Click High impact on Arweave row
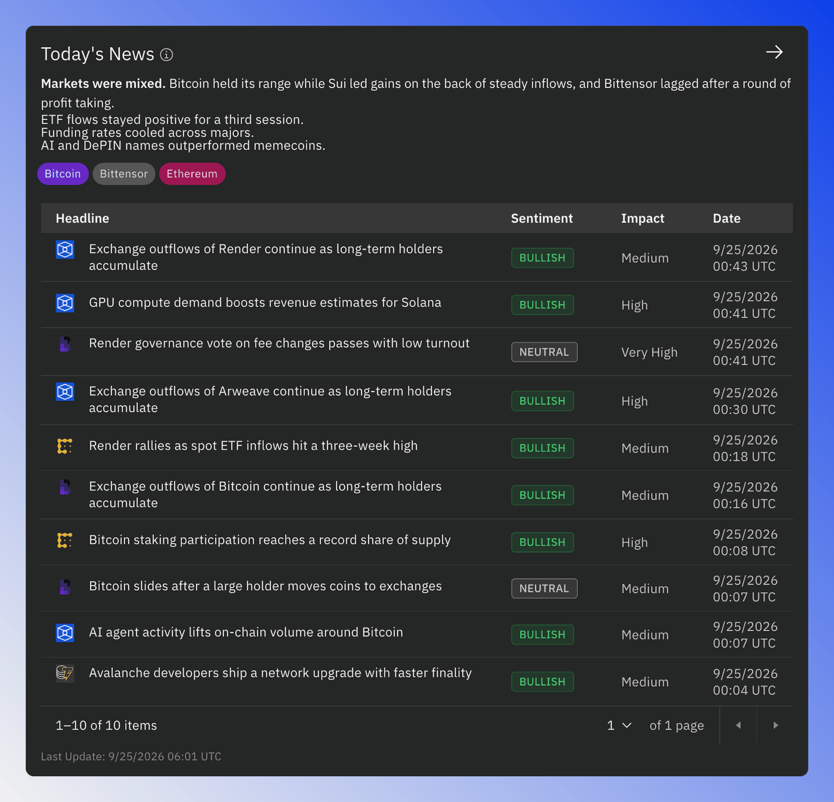 (634, 401)
